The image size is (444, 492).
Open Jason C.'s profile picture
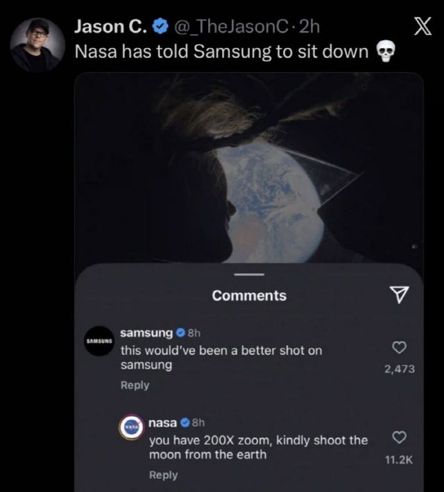pos(34,43)
